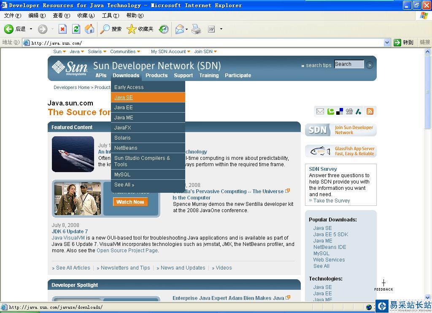Click the Internet zone globe status icon
432x313 pixels.
(x=369, y=307)
